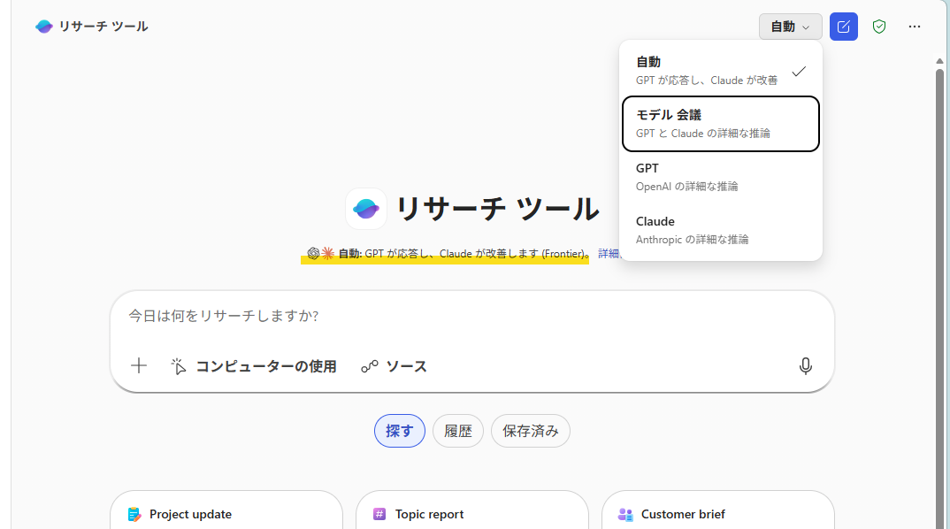Screen dimensions: 950x529
Task: Select GPT OpenAI reasoning option
Action: [721, 176]
